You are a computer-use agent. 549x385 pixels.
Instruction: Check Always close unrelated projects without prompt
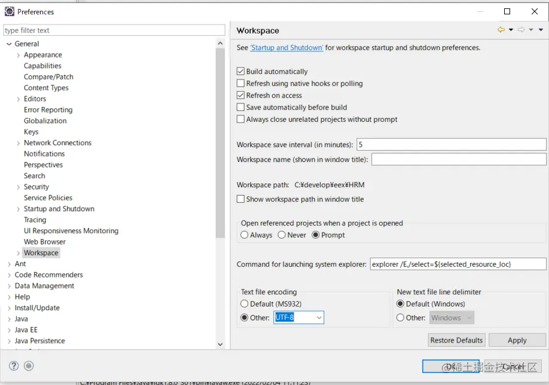240,119
